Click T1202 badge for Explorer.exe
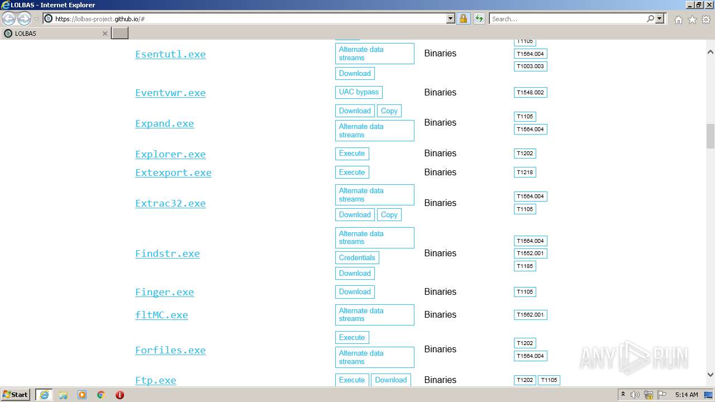 tap(525, 153)
